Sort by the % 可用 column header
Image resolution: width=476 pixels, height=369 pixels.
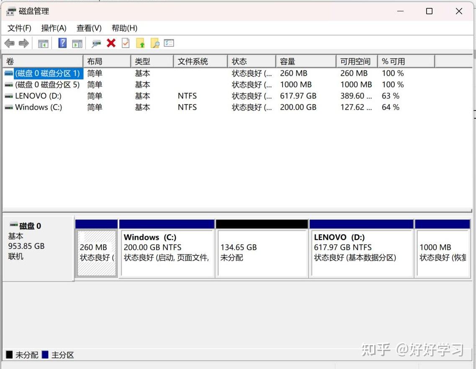tap(407, 61)
